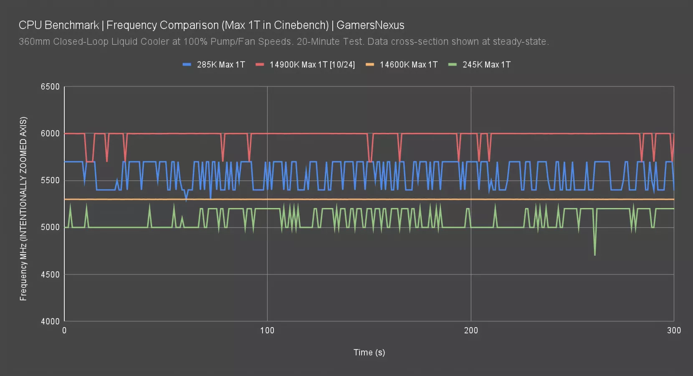693x376 pixels.
Task: Click the 6000 tick label on the y-axis
Action: 50,134
